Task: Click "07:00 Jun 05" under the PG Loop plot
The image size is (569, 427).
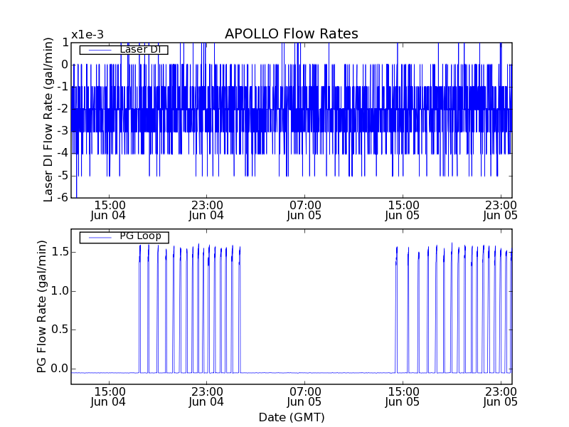Action: [x=304, y=397]
